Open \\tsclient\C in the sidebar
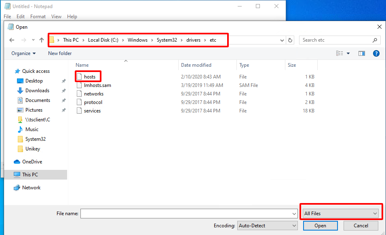386x235 pixels. tap(38, 120)
